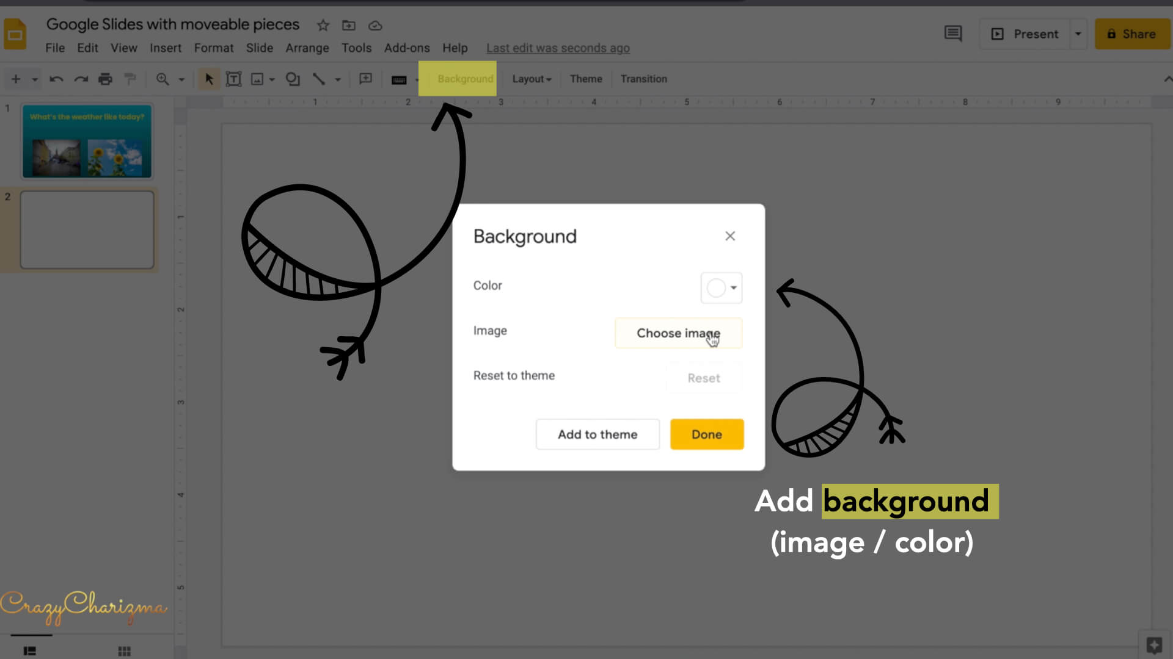Select the Shape tool
Viewport: 1173px width, 659px height.
click(x=293, y=79)
